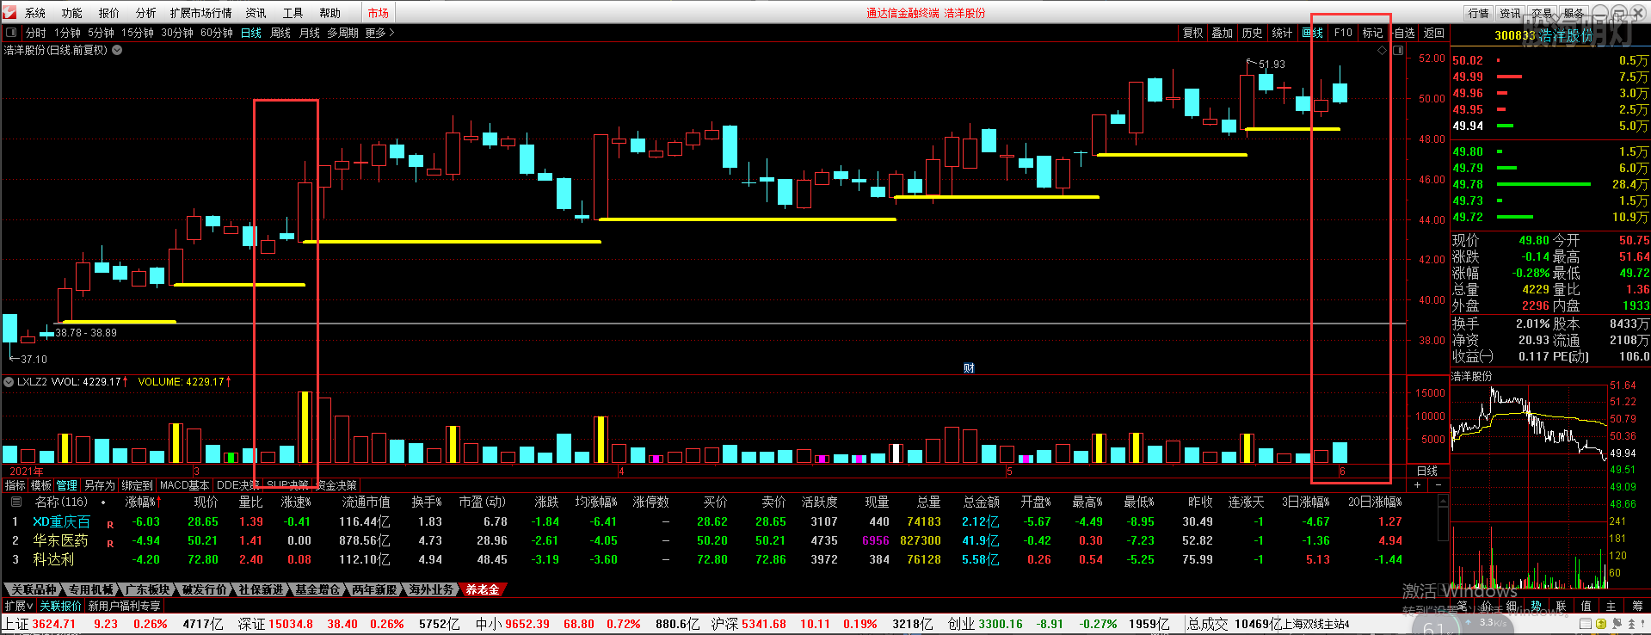Switch to the 养老金 tab
This screenshot has height=635, width=1651.
click(483, 589)
